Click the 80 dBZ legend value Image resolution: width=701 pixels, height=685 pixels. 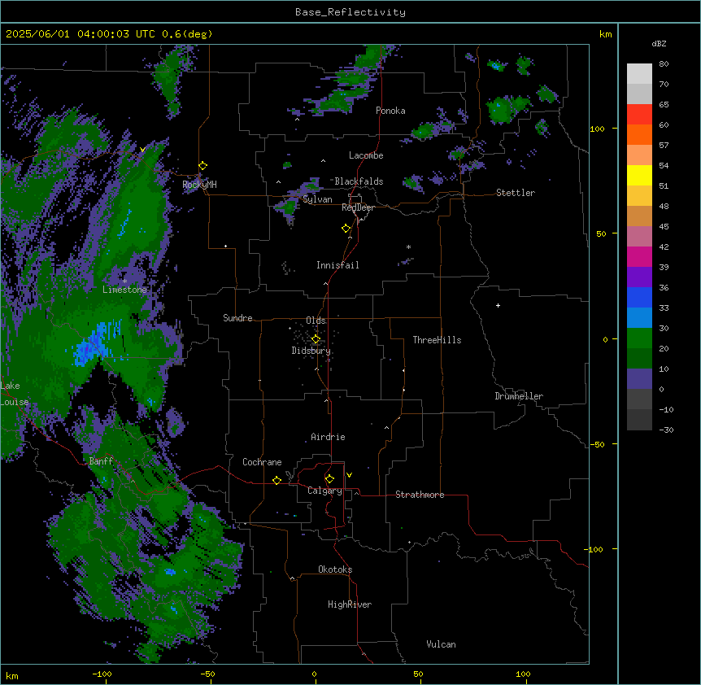664,64
